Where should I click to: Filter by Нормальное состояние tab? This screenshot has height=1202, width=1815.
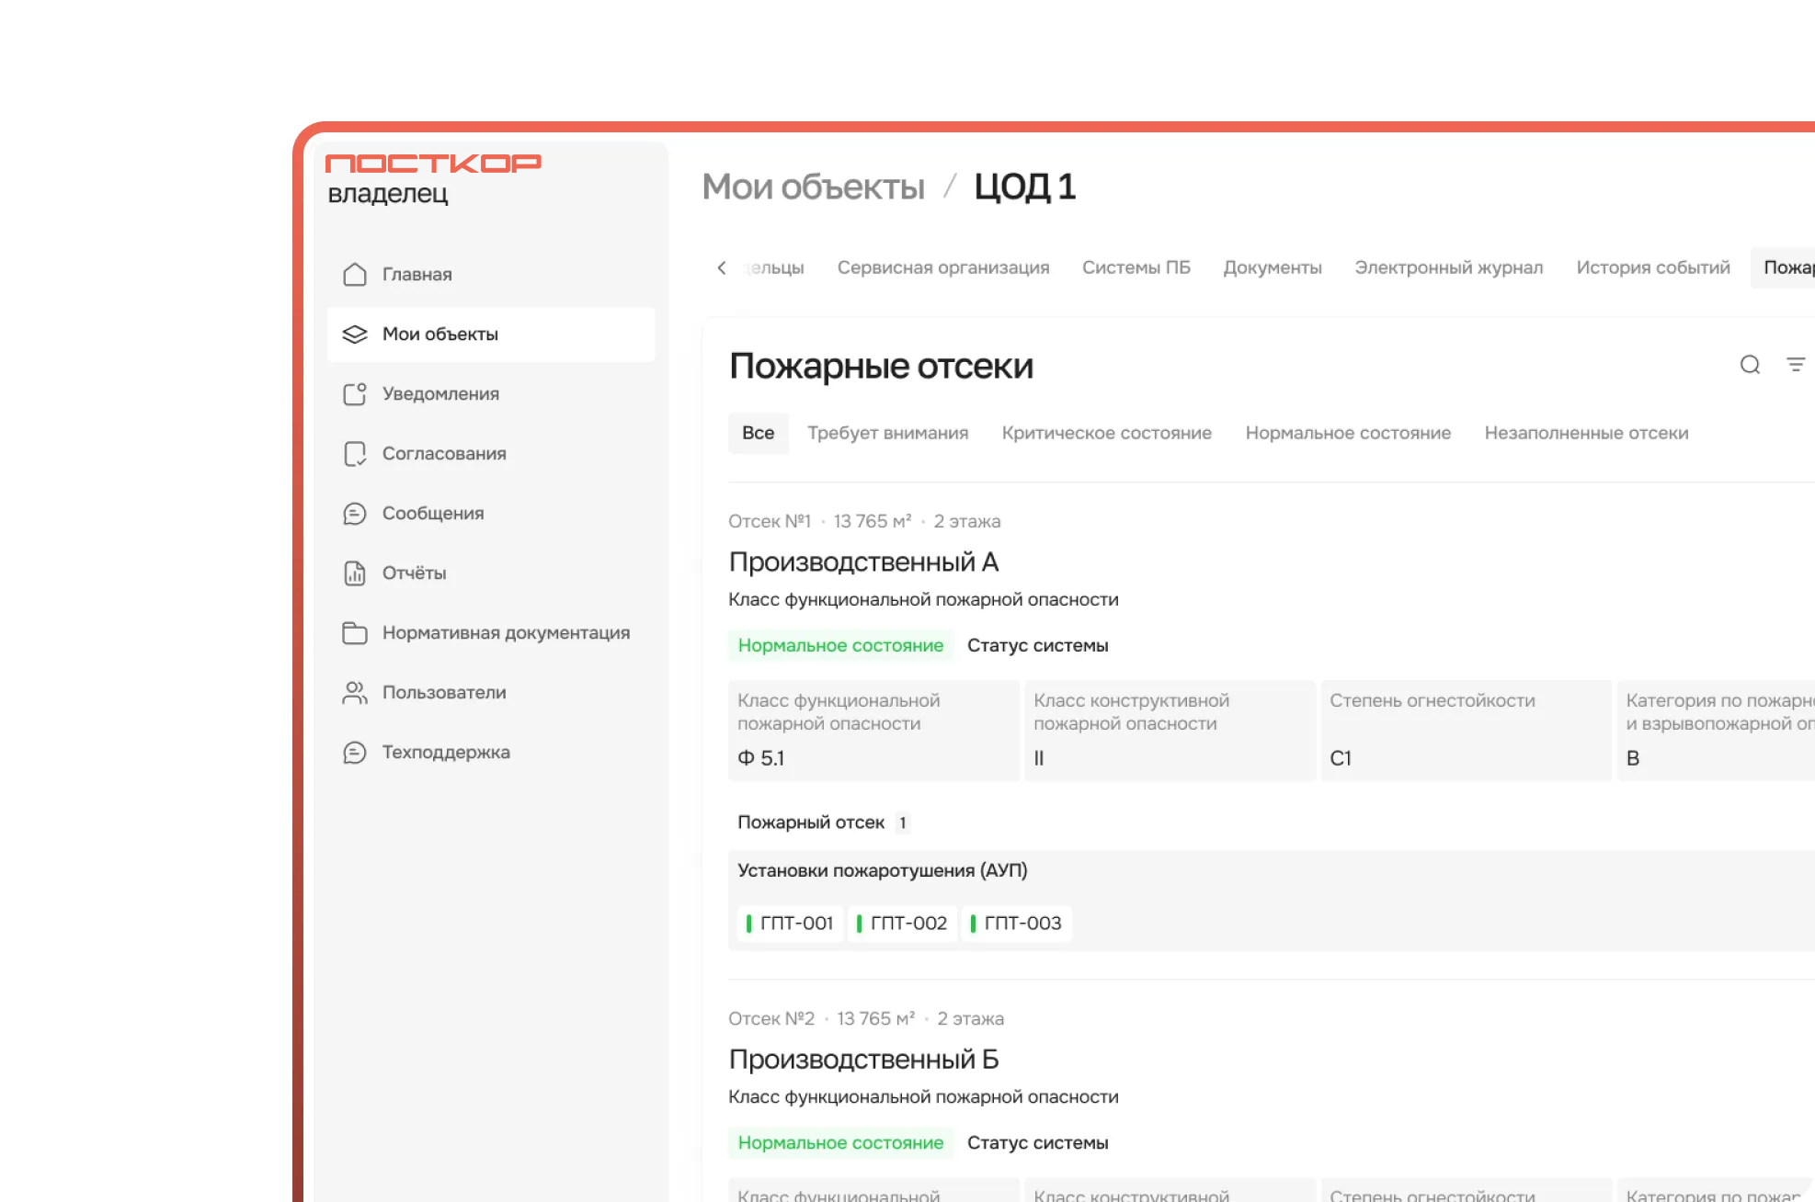coord(1348,433)
